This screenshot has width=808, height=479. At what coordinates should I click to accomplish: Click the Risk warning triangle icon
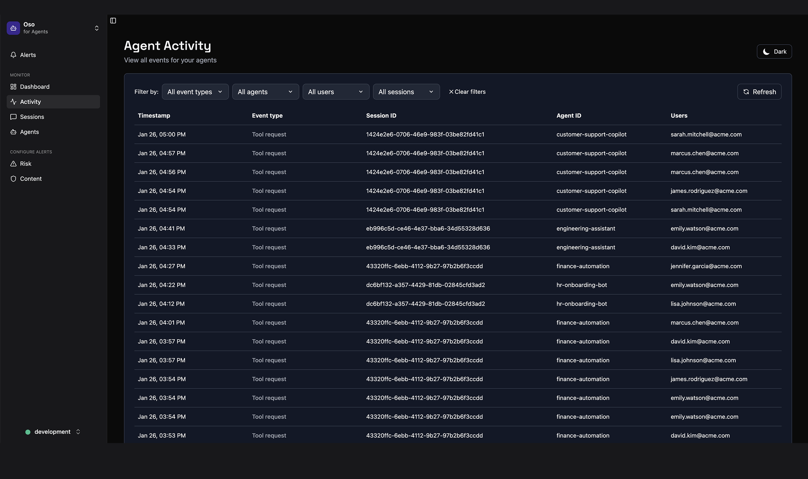click(13, 163)
